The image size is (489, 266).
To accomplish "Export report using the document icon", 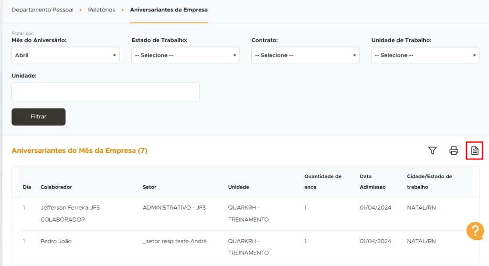I will coord(475,151).
